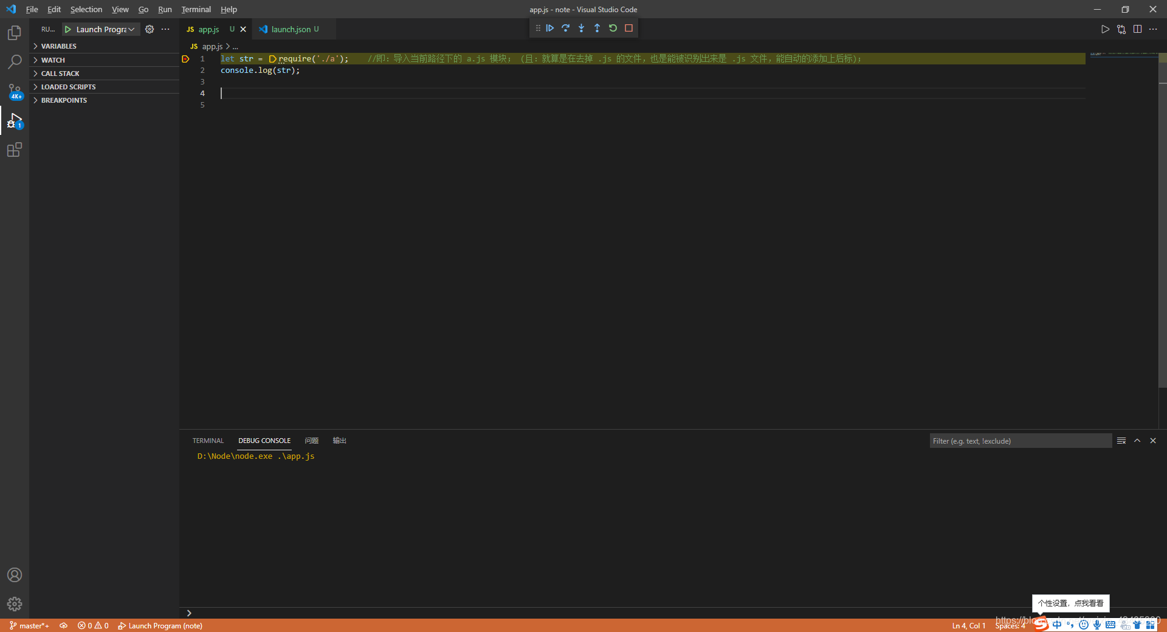Open Manage gear at bottom left
The width and height of the screenshot is (1167, 632).
15,604
